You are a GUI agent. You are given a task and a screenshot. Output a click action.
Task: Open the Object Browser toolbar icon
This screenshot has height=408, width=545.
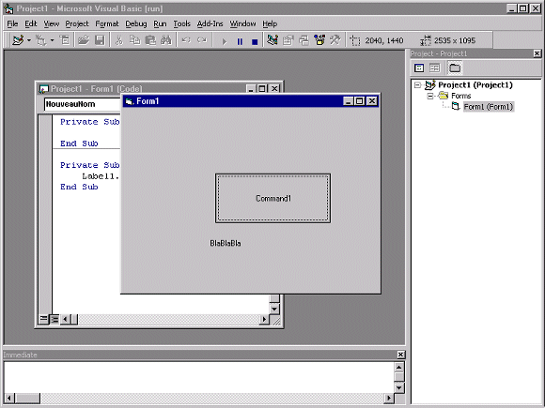pos(320,40)
